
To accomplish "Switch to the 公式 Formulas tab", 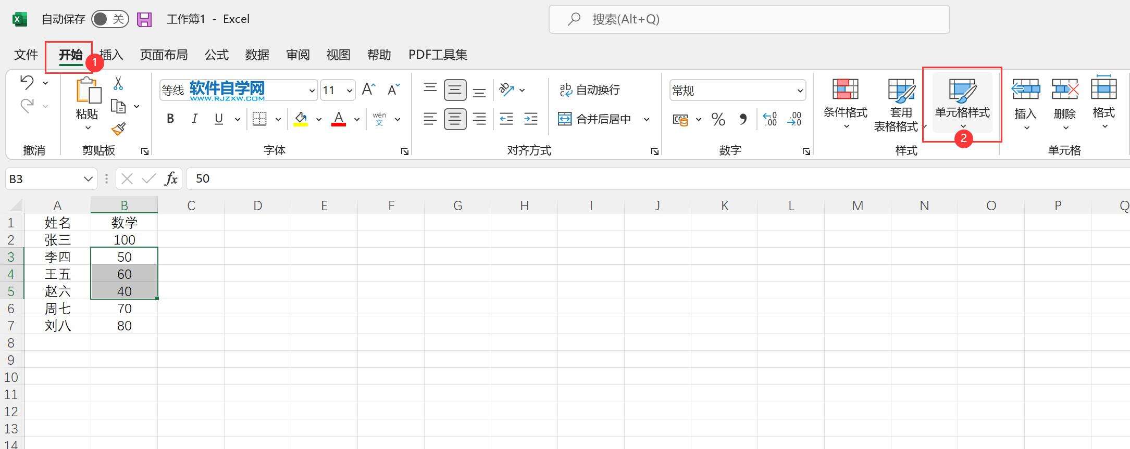I will click(217, 55).
